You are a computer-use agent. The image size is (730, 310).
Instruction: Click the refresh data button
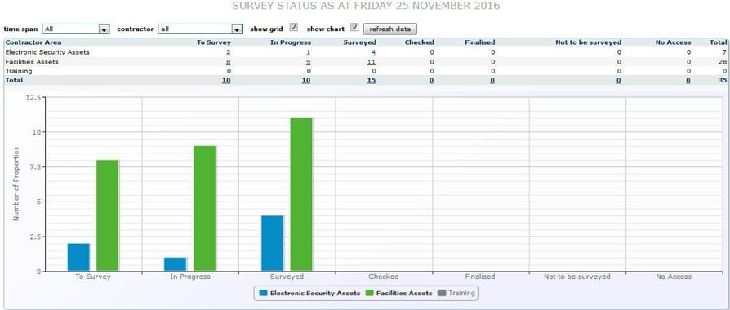[x=390, y=29]
